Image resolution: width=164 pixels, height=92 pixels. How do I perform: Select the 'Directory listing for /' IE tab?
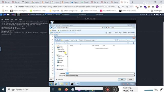click(x=63, y=33)
